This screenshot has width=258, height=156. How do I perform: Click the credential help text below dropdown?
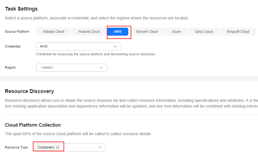96,54
